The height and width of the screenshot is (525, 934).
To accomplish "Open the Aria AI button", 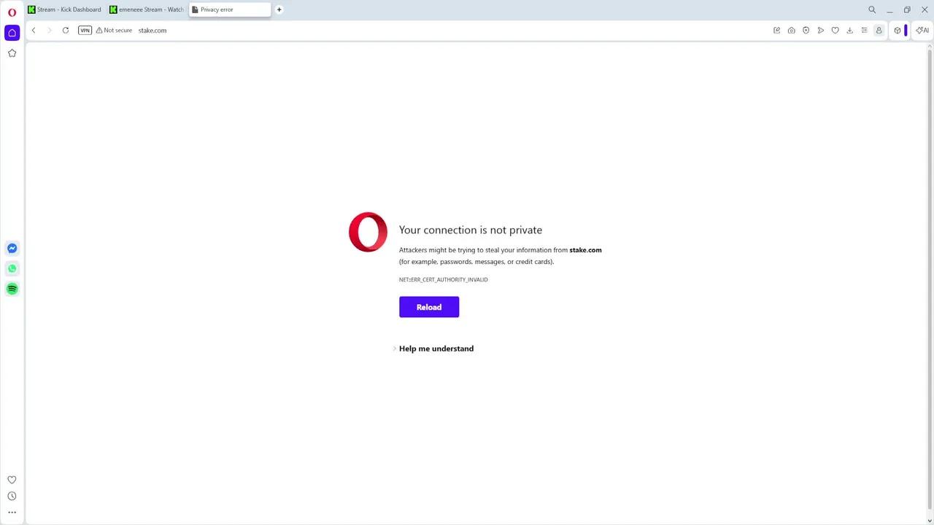I will [922, 31].
